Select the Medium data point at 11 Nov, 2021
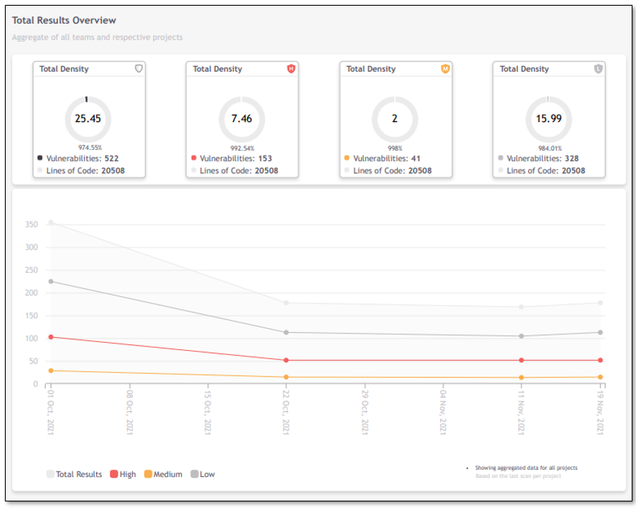The width and height of the screenshot is (636, 510). [522, 377]
